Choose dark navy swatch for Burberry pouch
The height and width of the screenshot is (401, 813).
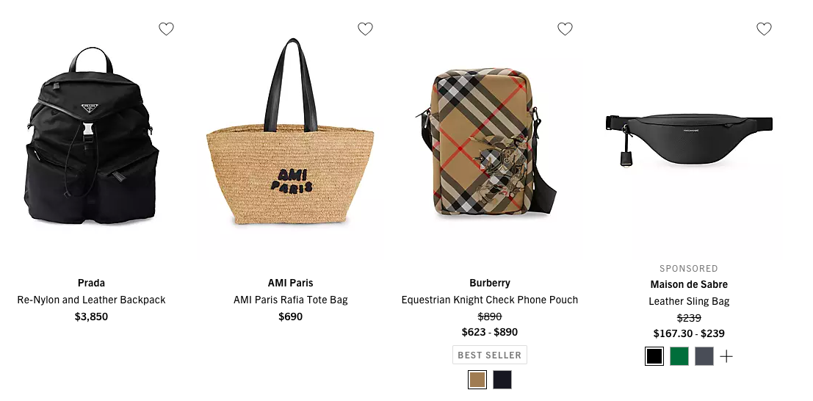coord(502,380)
